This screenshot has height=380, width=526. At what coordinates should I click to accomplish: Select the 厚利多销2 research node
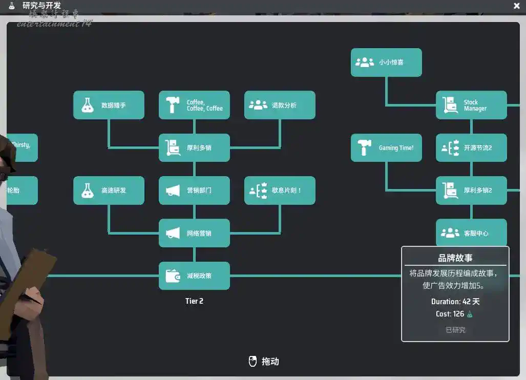[471, 191]
